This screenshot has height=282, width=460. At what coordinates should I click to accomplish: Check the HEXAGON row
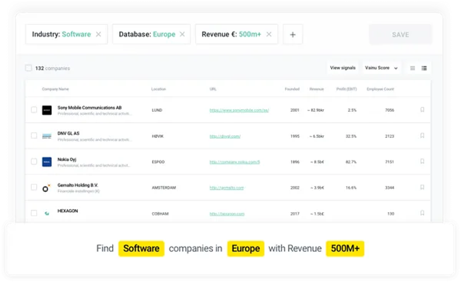click(34, 213)
